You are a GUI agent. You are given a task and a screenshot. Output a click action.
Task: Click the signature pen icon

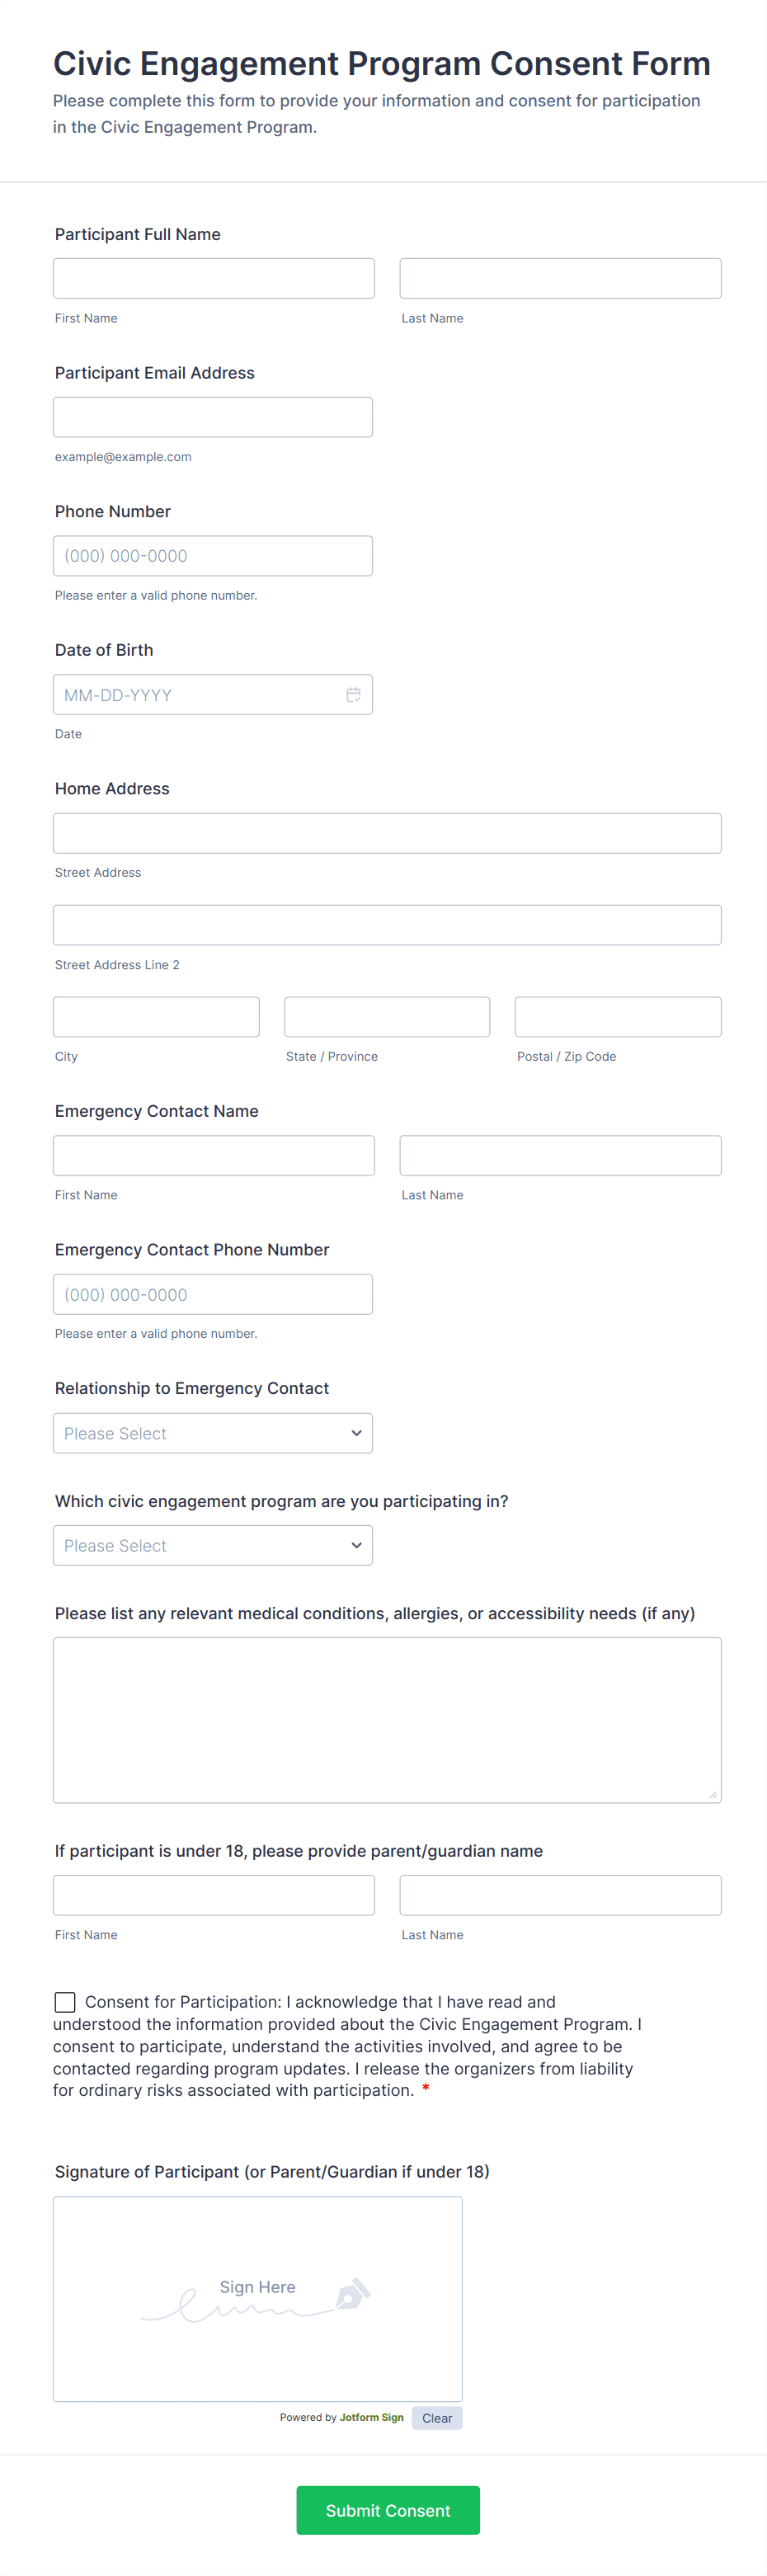pyautogui.click(x=352, y=2293)
